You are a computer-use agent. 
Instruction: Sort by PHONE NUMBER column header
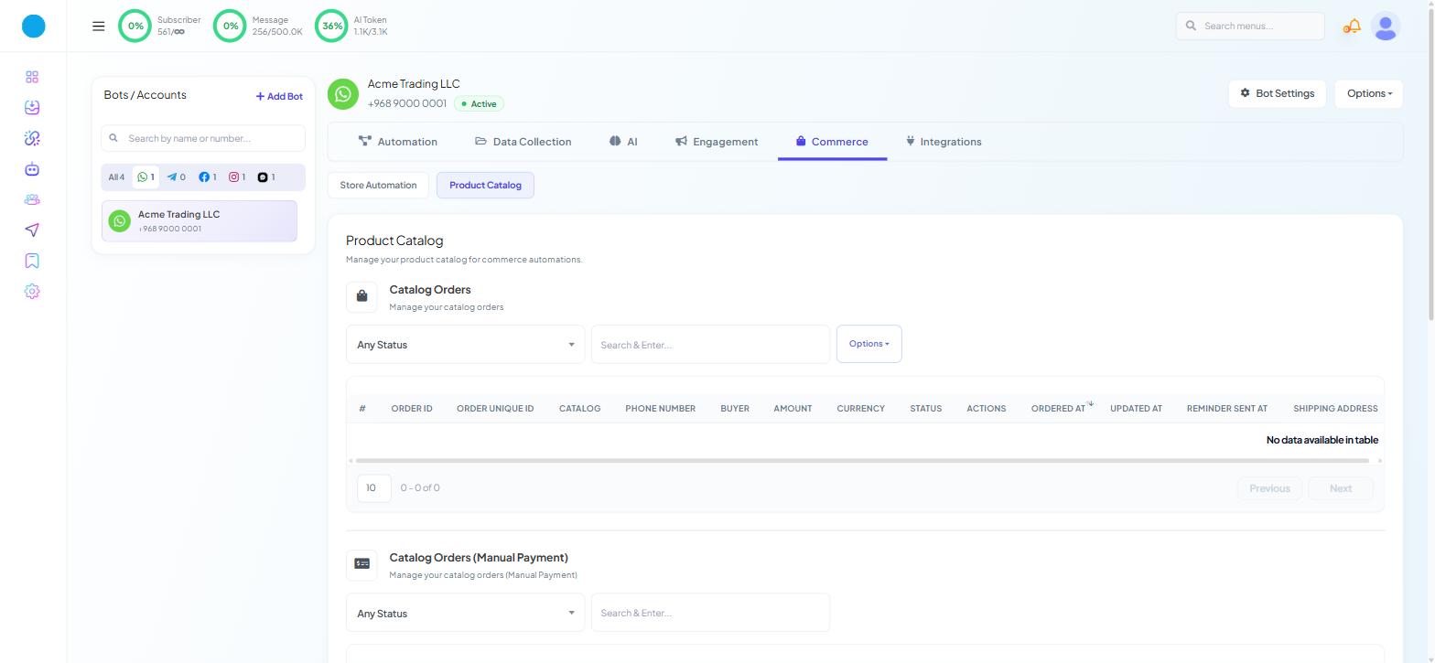[660, 409]
